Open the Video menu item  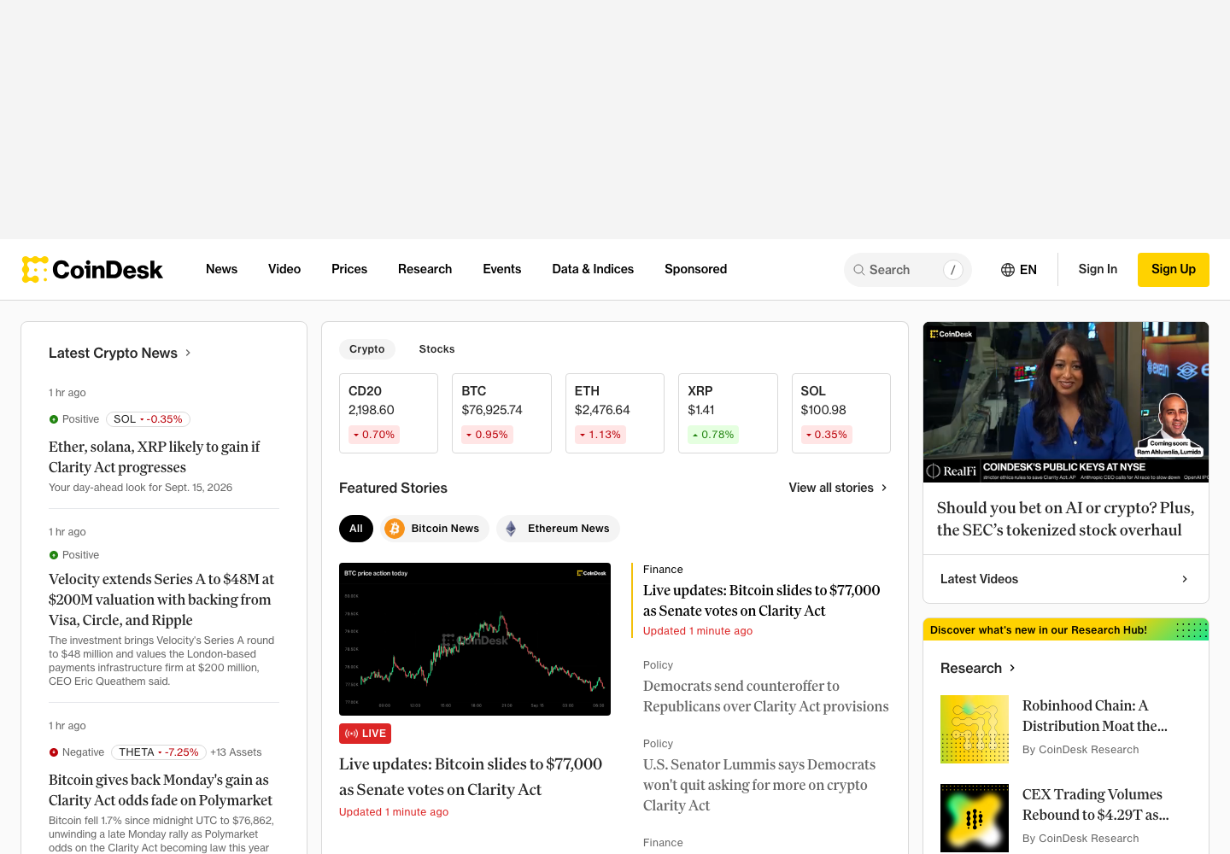pyautogui.click(x=284, y=269)
